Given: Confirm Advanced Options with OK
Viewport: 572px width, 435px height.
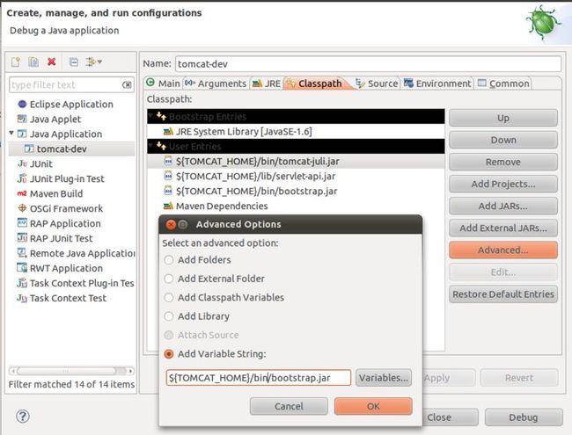Looking at the screenshot, I should 373,406.
